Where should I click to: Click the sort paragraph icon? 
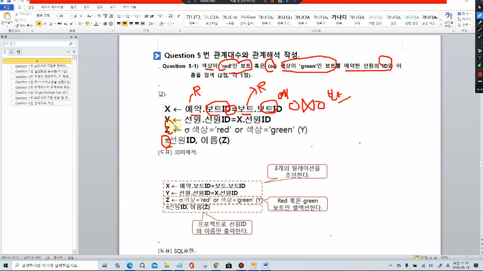pyautogui.click(x=170, y=16)
